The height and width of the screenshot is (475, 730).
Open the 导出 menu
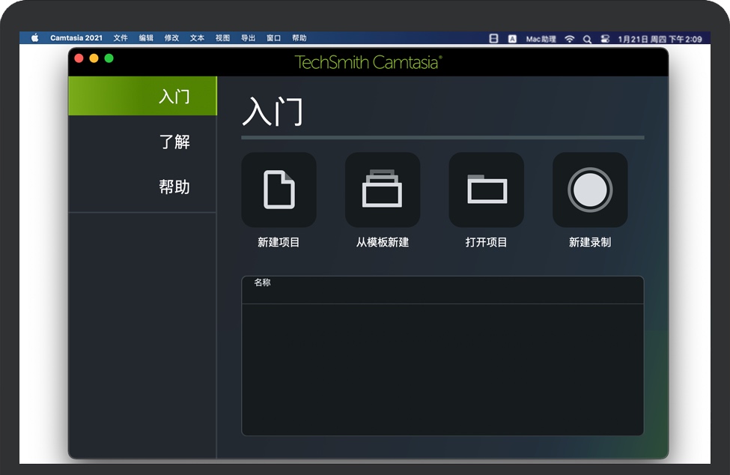point(248,38)
